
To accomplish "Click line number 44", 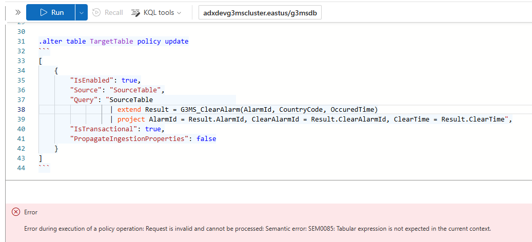I will pos(21,168).
